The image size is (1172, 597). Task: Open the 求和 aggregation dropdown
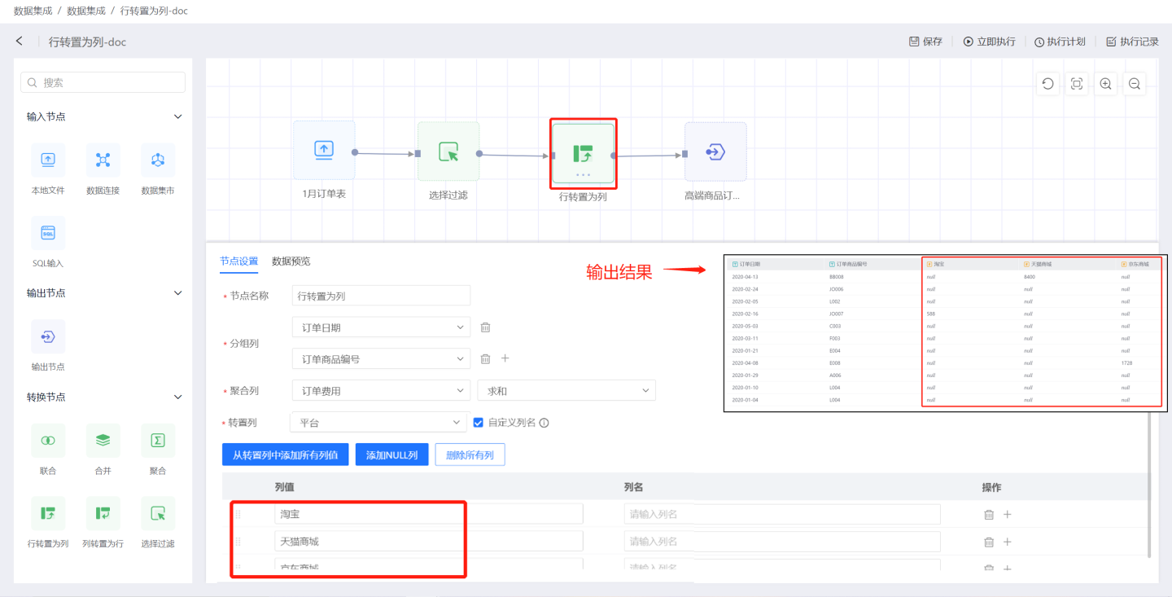click(566, 391)
